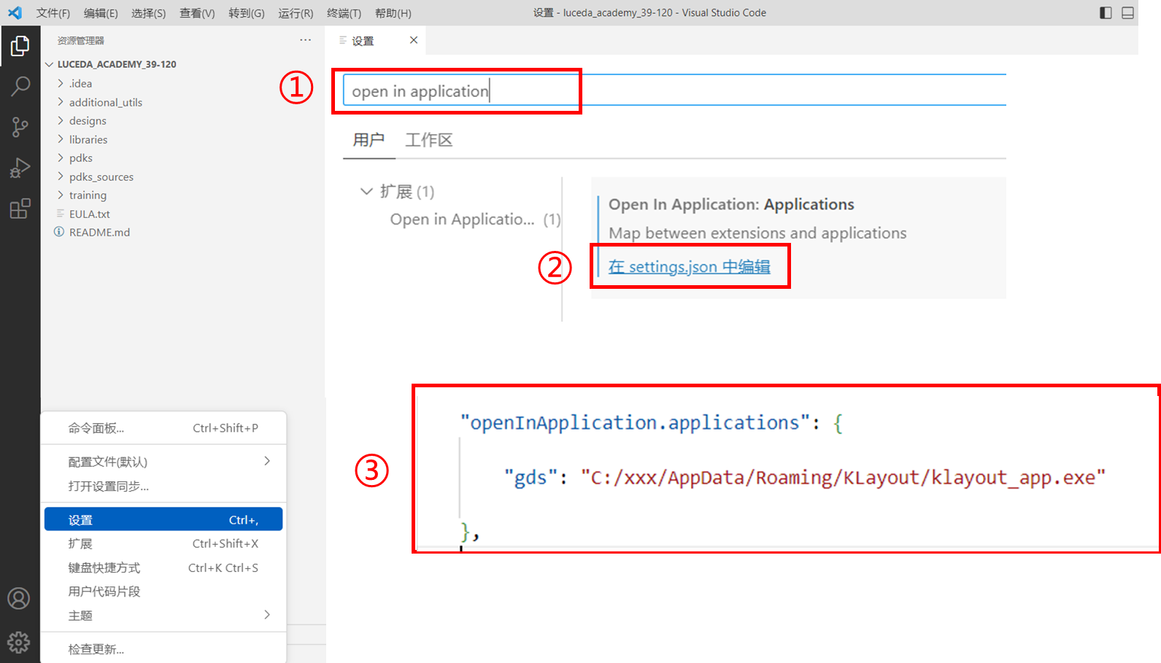Toggle the primary sidebar layout icon
This screenshot has width=1161, height=663.
click(x=1106, y=12)
